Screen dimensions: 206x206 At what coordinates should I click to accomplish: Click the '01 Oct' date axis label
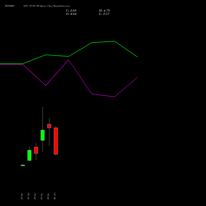click(42, 196)
